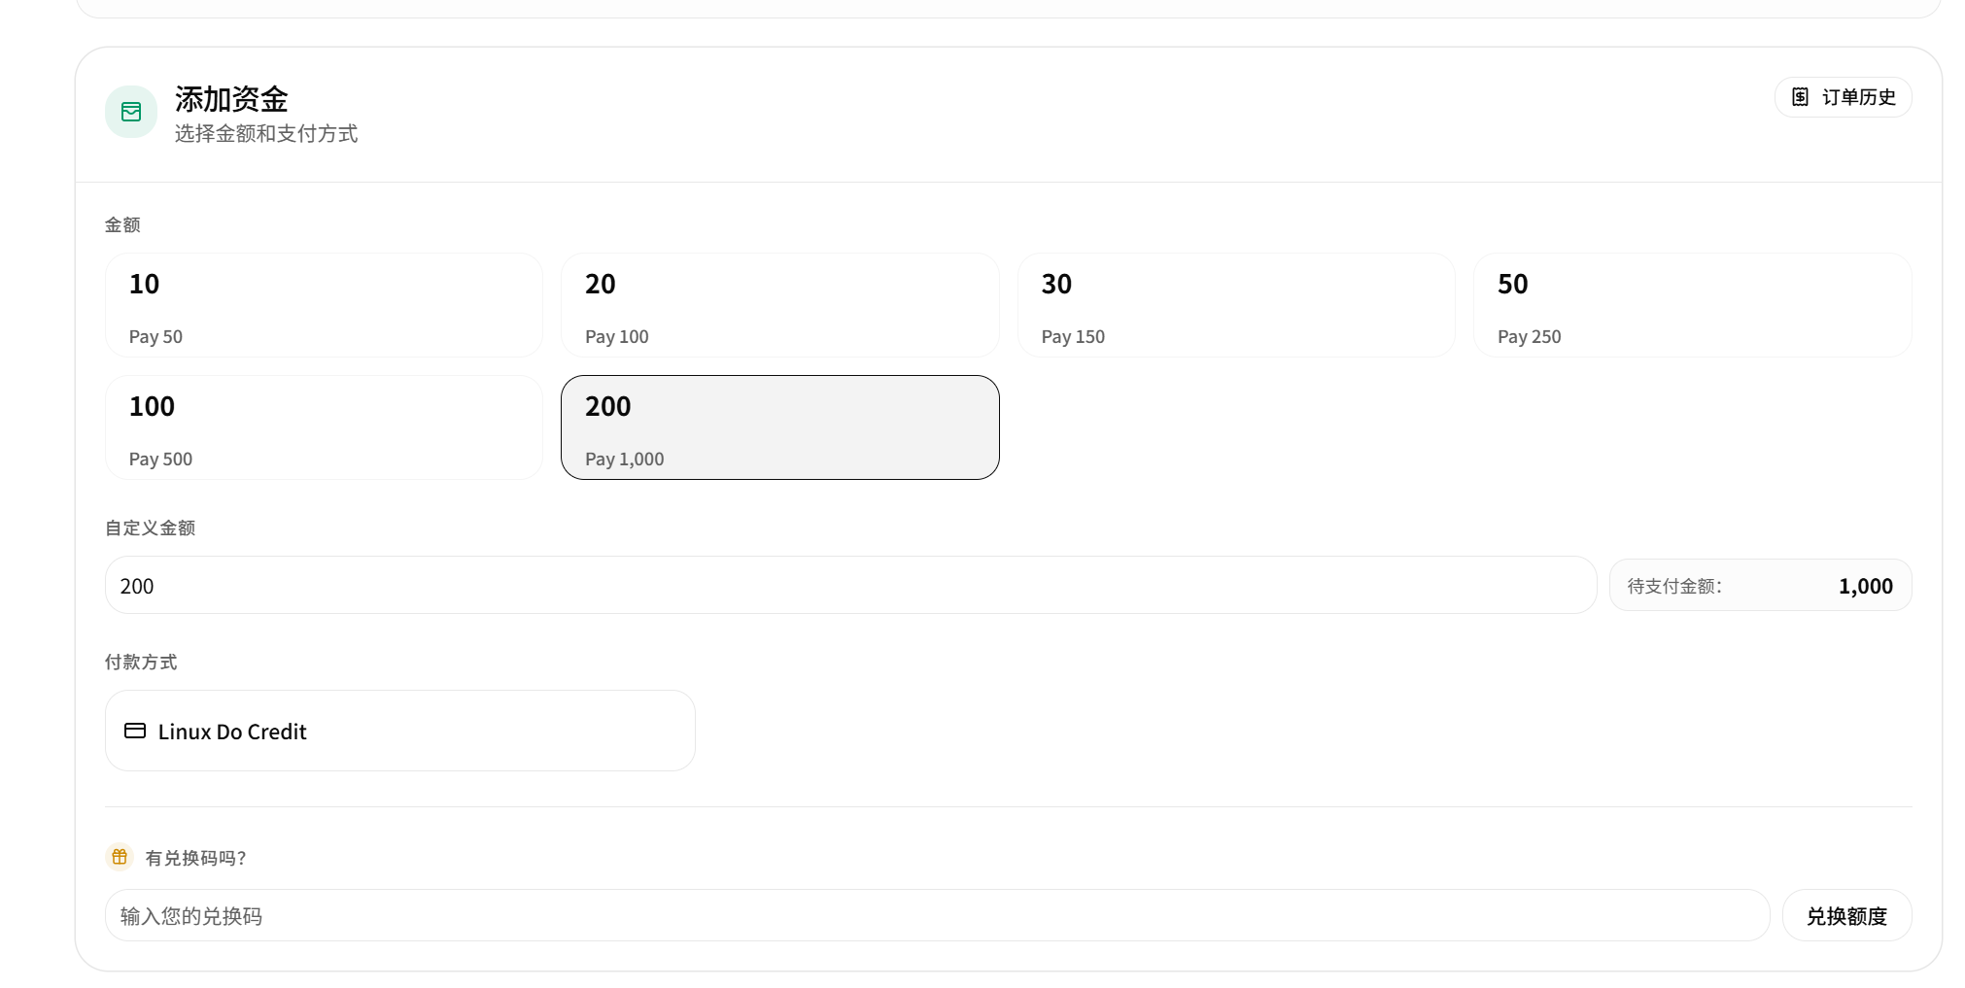Click the credit card icon for Linux Do Credit
Viewport: 1965px width, 988px height.
tap(135, 731)
